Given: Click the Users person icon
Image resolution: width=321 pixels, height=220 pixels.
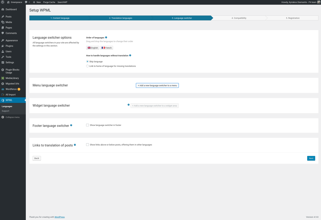Looking at the screenshot, I should coord(3,52).
